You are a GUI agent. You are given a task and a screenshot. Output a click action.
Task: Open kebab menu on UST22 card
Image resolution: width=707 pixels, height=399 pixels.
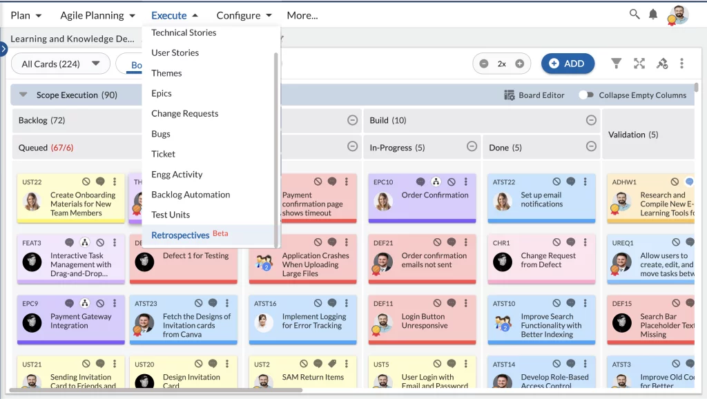click(x=115, y=182)
